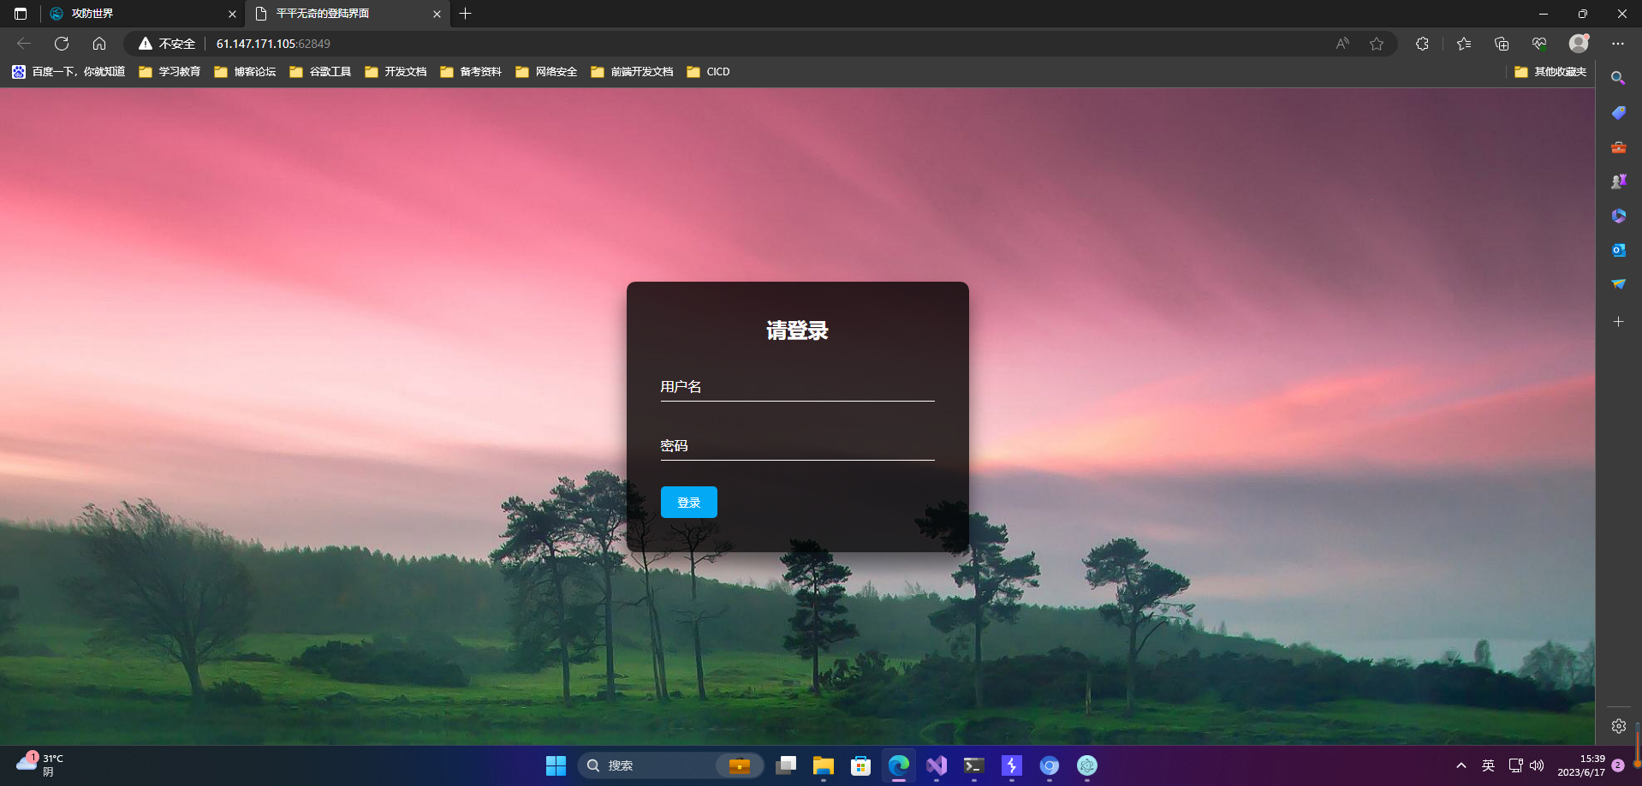Open the Extensions puzzle icon
The height and width of the screenshot is (786, 1642).
[1423, 44]
